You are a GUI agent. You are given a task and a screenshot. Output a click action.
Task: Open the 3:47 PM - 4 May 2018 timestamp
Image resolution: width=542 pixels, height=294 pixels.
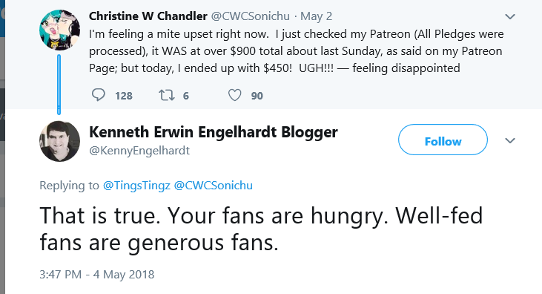(x=97, y=274)
